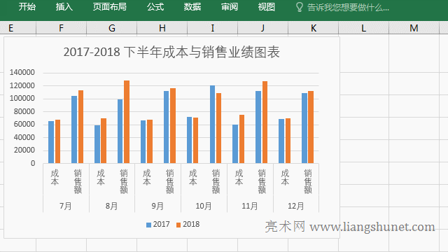
Task: Go to the 数据 tab
Action: pos(192,7)
